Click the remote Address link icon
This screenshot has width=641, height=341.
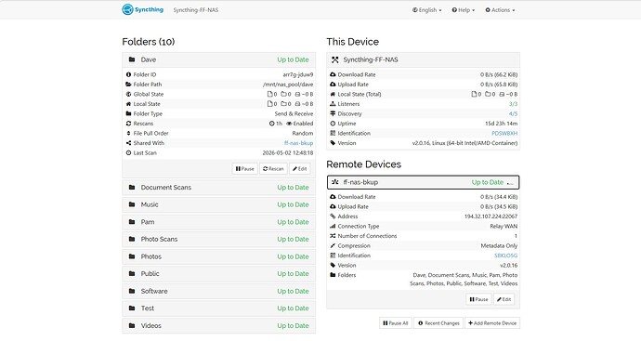point(333,216)
